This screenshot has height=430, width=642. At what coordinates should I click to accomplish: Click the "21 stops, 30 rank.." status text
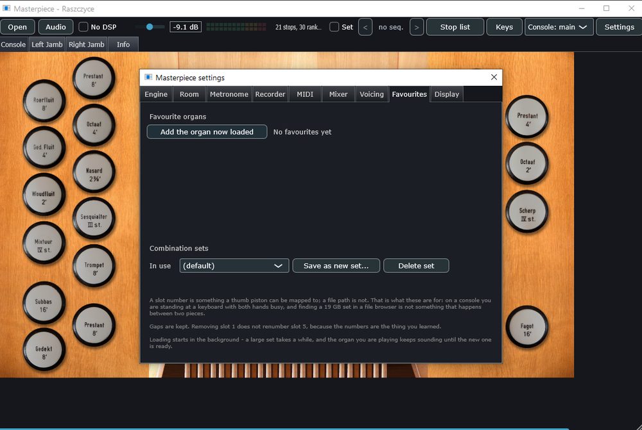click(298, 27)
